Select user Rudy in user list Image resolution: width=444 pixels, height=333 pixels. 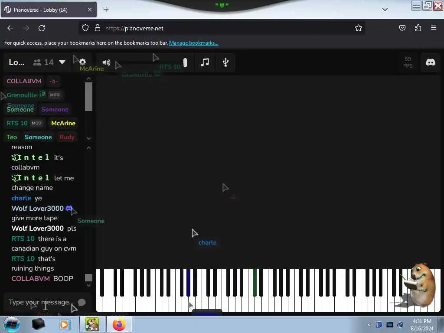(x=67, y=137)
